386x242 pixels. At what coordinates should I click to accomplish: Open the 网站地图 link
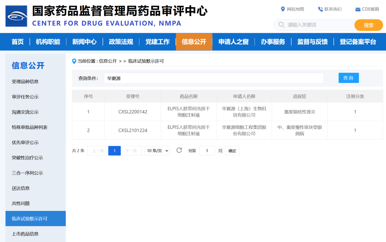(296, 9)
